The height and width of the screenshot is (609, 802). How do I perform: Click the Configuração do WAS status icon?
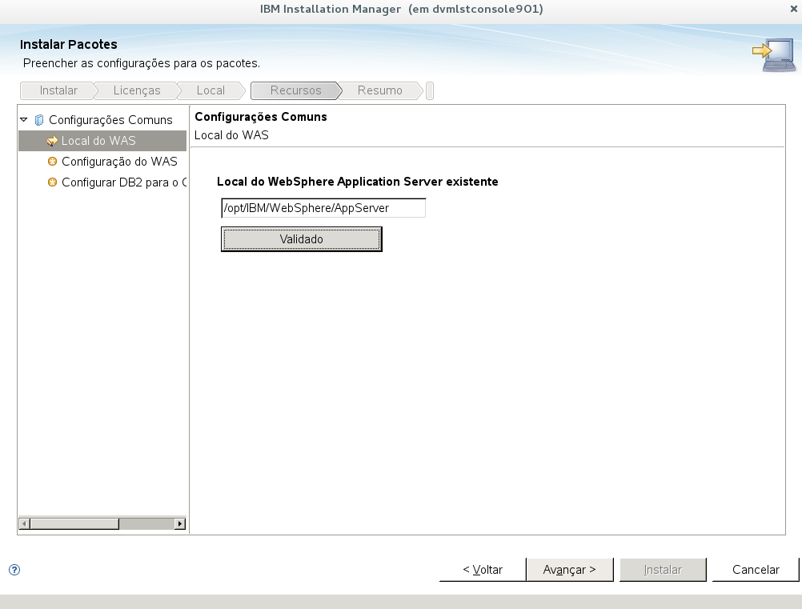coord(52,162)
